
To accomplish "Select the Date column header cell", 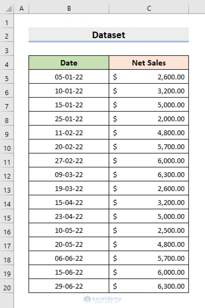I will tap(69, 63).
